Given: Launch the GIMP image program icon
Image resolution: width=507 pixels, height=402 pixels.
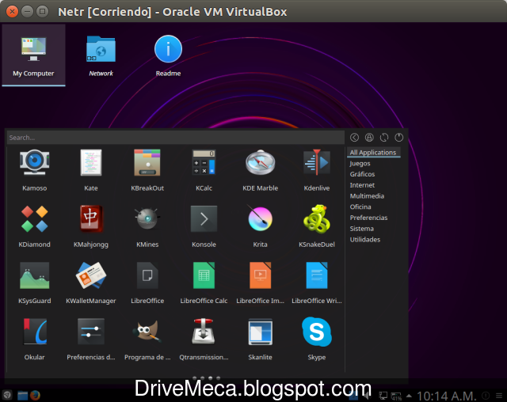Looking at the screenshot, I should [x=147, y=339].
